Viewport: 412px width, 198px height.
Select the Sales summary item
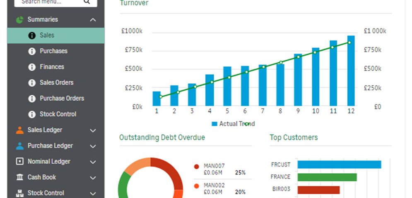56,35
